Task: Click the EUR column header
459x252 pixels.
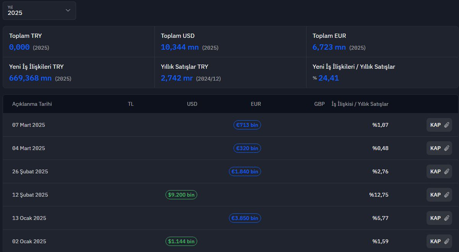Action: [256, 104]
